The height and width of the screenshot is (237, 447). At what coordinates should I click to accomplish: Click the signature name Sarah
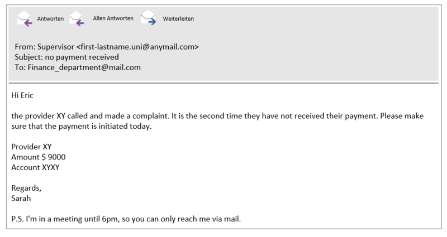point(21,199)
